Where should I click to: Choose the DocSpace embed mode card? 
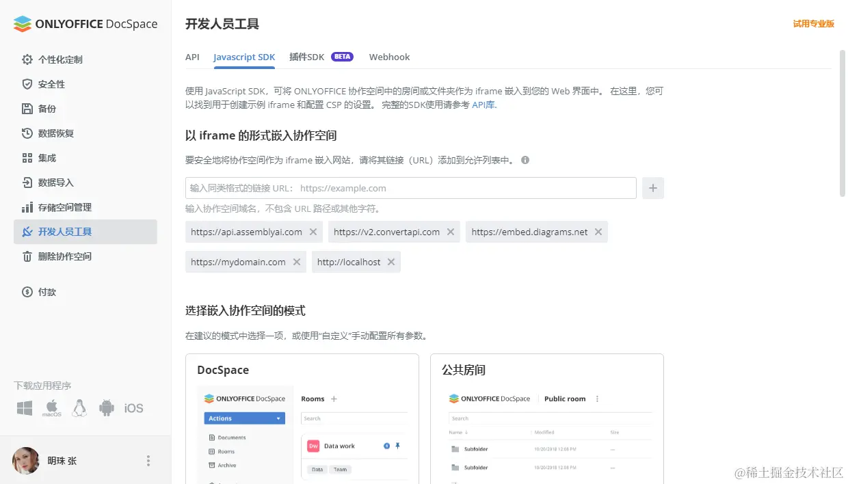tap(302, 418)
